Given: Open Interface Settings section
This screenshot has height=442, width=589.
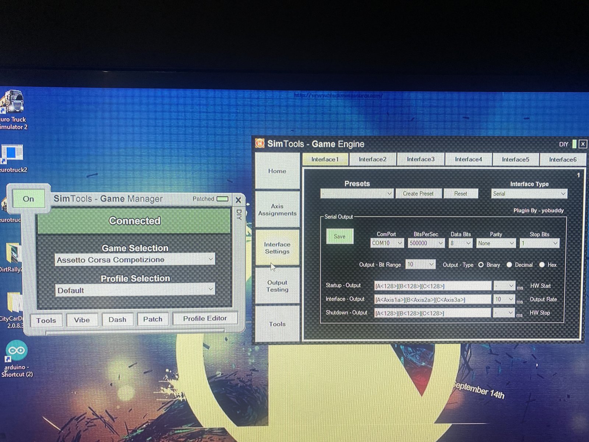Looking at the screenshot, I should (x=277, y=248).
